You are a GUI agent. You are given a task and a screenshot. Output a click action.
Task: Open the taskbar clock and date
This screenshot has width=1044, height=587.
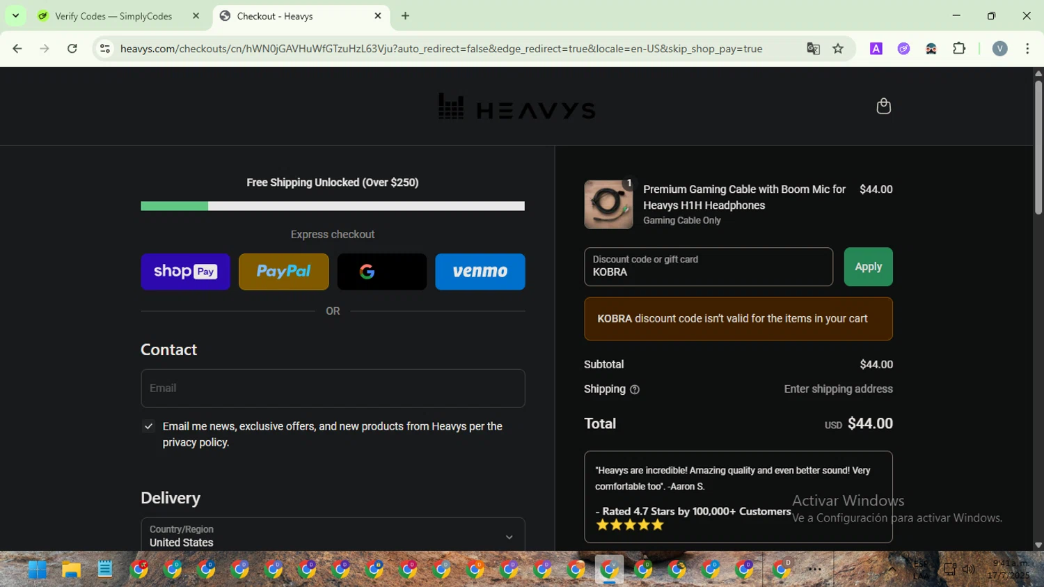tap(1009, 570)
